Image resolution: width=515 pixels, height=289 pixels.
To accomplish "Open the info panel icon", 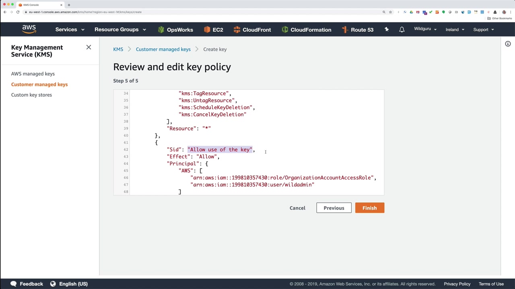I will 508,44.
